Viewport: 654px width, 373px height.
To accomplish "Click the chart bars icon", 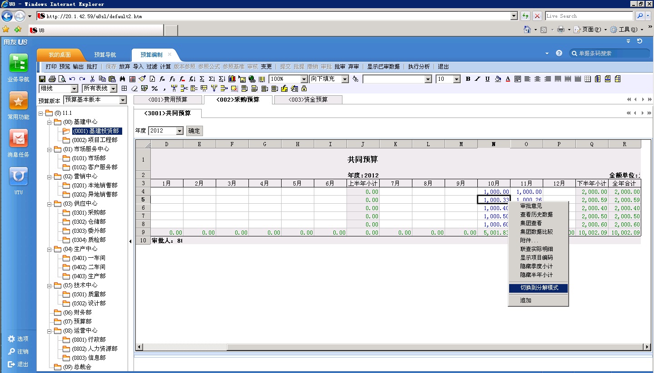I will (x=232, y=79).
